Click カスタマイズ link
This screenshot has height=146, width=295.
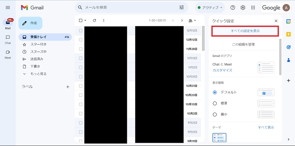click(222, 70)
